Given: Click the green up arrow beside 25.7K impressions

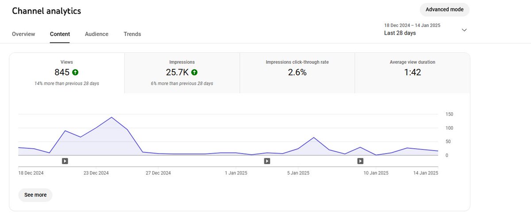Looking at the screenshot, I should click(x=195, y=72).
